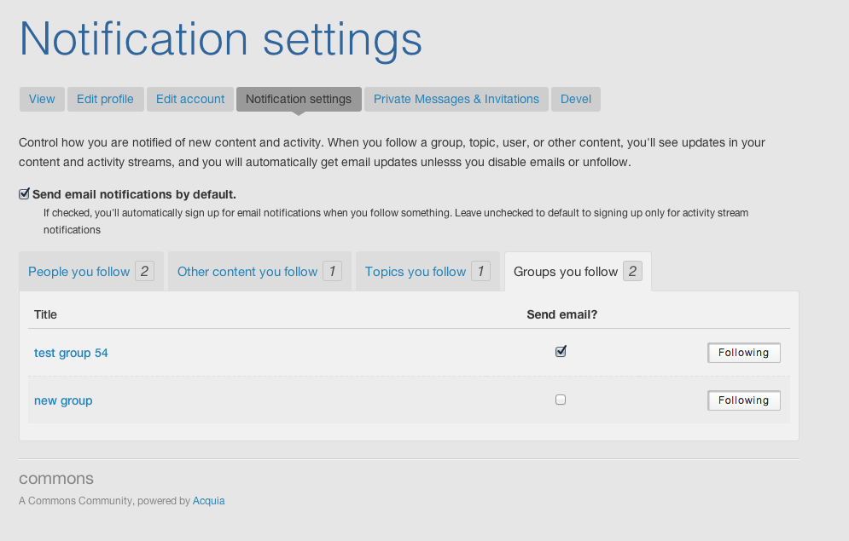Open the Devel tab
The height and width of the screenshot is (541, 849).
click(576, 99)
